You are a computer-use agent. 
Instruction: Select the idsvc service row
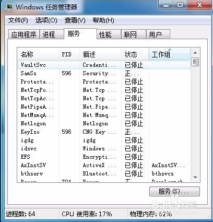(x=104, y=148)
